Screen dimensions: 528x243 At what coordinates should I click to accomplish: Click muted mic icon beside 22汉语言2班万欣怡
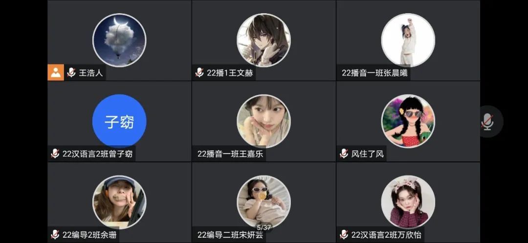point(344,235)
